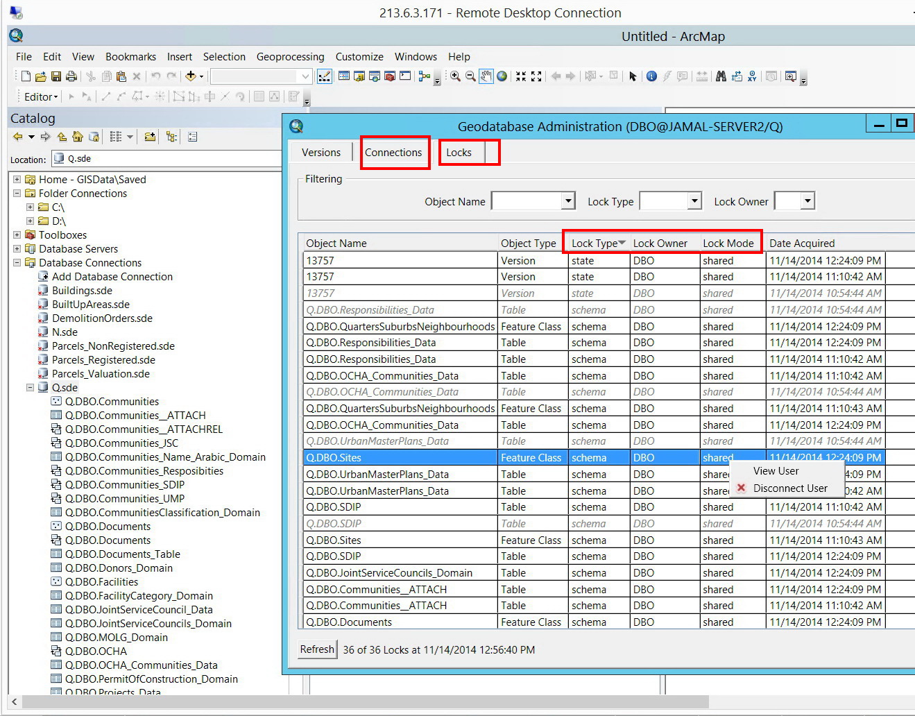The image size is (915, 716).
Task: Switch to the Versions tab
Action: click(x=321, y=153)
